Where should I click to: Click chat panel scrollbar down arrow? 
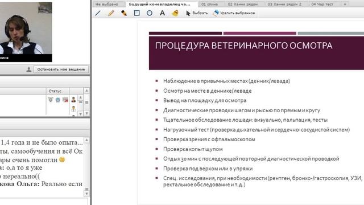click(x=86, y=194)
